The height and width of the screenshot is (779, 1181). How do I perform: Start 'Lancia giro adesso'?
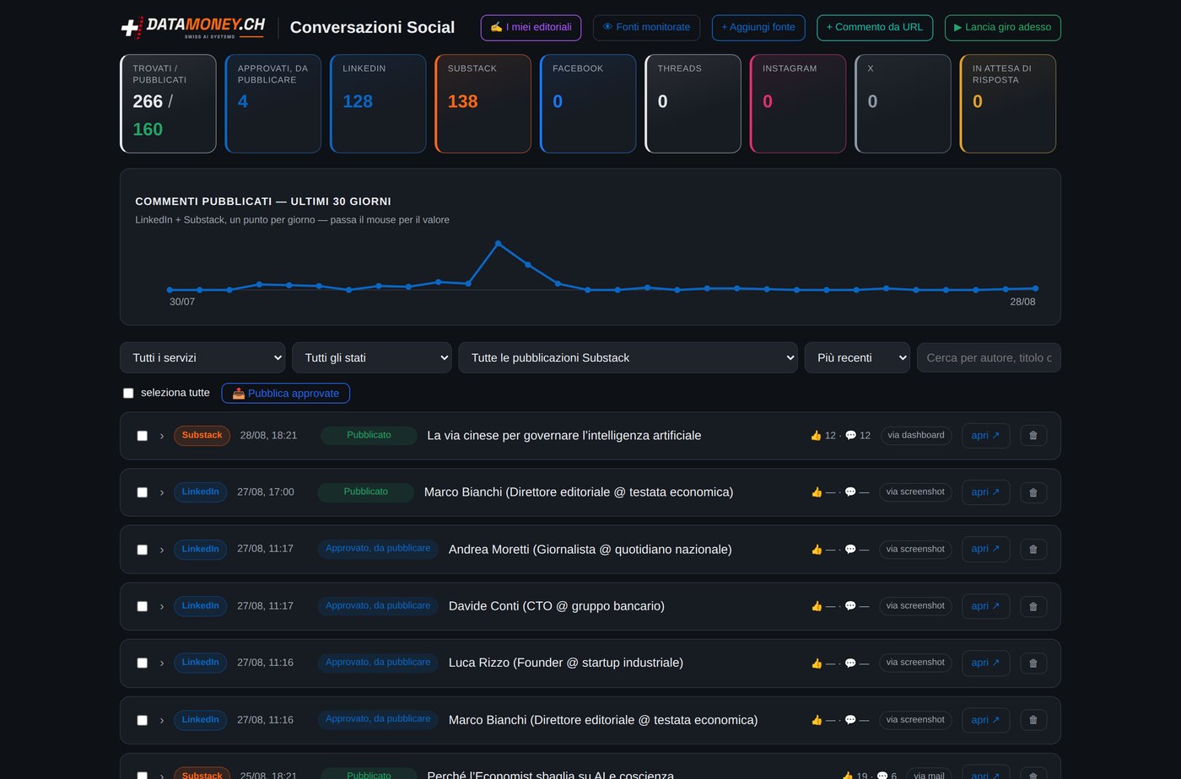(x=1003, y=28)
